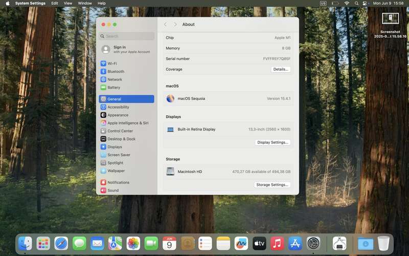
Task: Click the date and time in menu bar
Action: pyautogui.click(x=388, y=4)
